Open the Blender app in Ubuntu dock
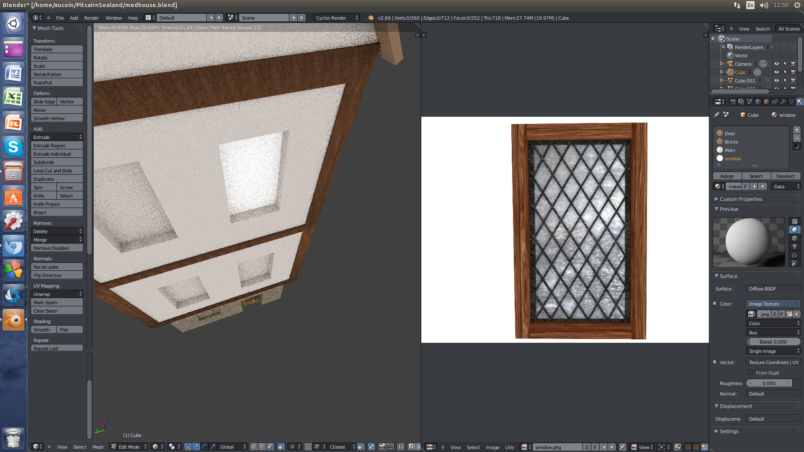This screenshot has width=804, height=452. pyautogui.click(x=13, y=320)
